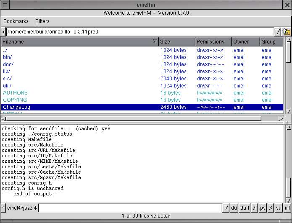Click the up arrow beside command prompt

pyautogui.click(x=3, y=208)
